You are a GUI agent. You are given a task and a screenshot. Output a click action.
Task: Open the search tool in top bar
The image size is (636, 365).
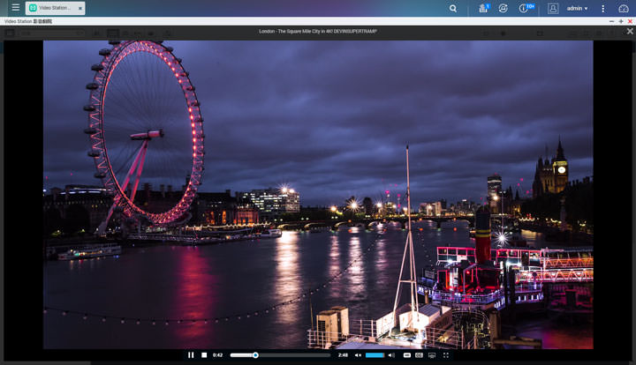coord(453,8)
